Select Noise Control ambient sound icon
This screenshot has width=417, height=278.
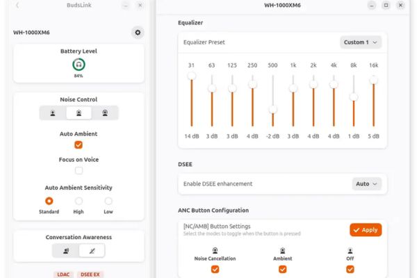point(79,113)
